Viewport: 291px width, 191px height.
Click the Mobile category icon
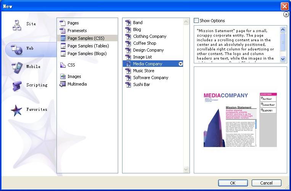click(x=17, y=67)
